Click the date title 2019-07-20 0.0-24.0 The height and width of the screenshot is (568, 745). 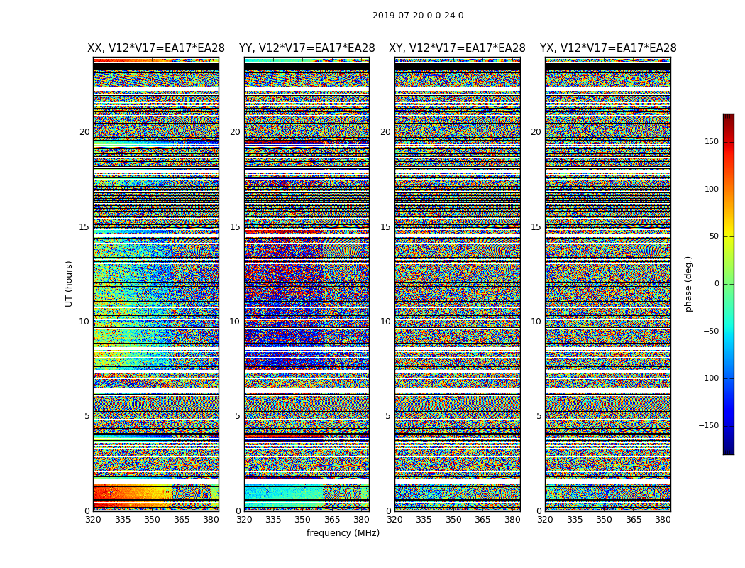click(x=418, y=16)
